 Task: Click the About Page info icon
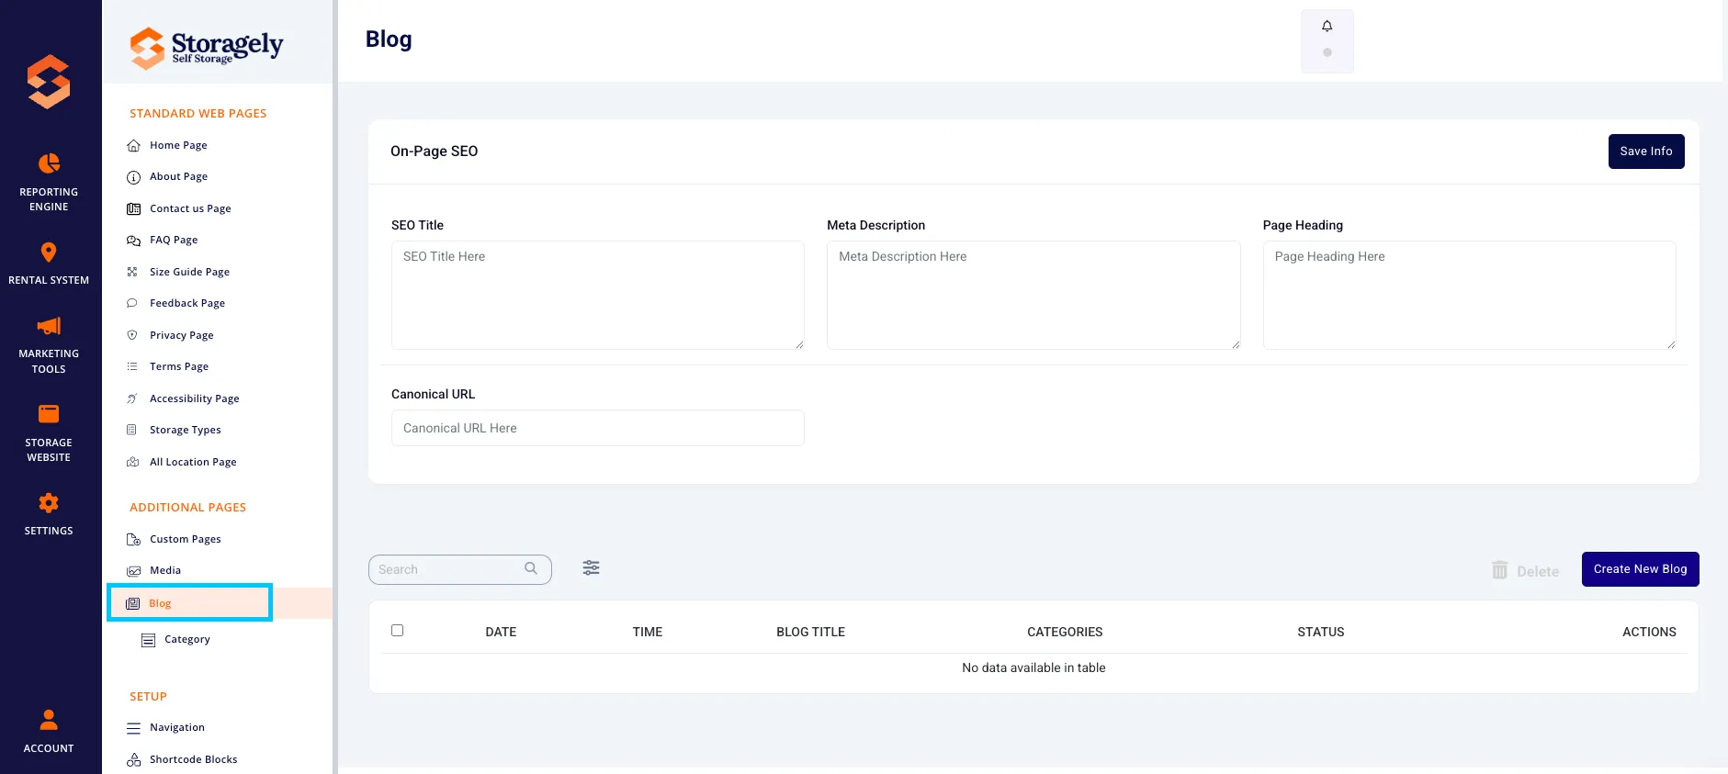[133, 177]
